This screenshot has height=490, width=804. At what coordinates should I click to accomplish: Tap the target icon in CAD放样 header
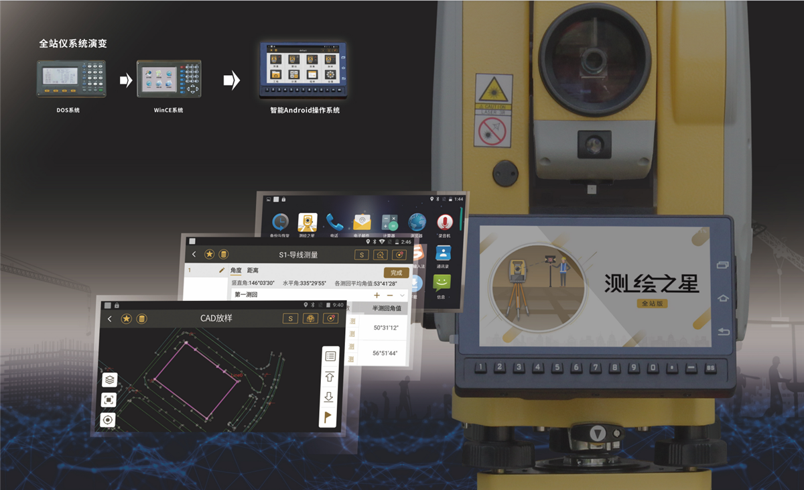coord(330,318)
